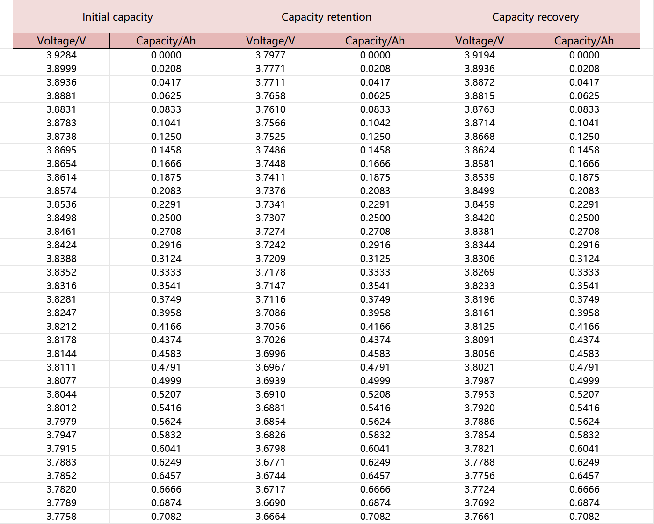
Task: Select the Initial capacity header cell
Action: pos(117,17)
